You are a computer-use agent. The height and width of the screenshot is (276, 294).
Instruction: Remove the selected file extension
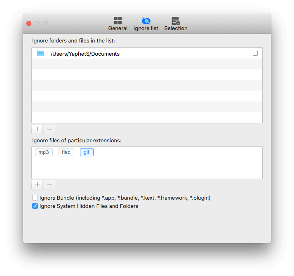click(49, 184)
